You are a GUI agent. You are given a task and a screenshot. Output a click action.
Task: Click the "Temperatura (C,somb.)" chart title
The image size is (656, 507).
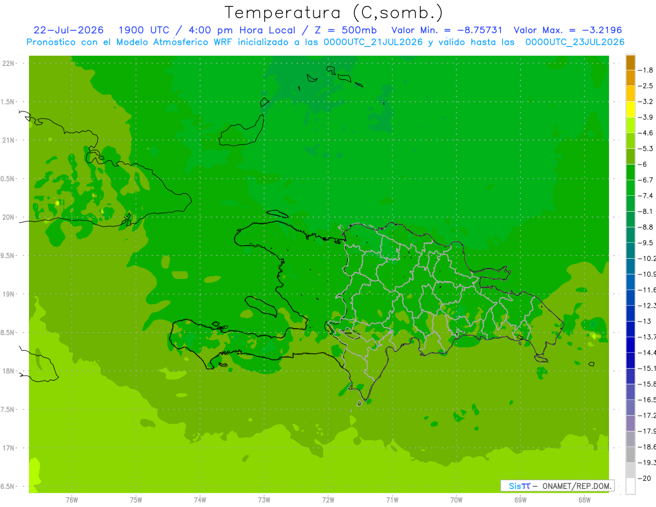(334, 13)
